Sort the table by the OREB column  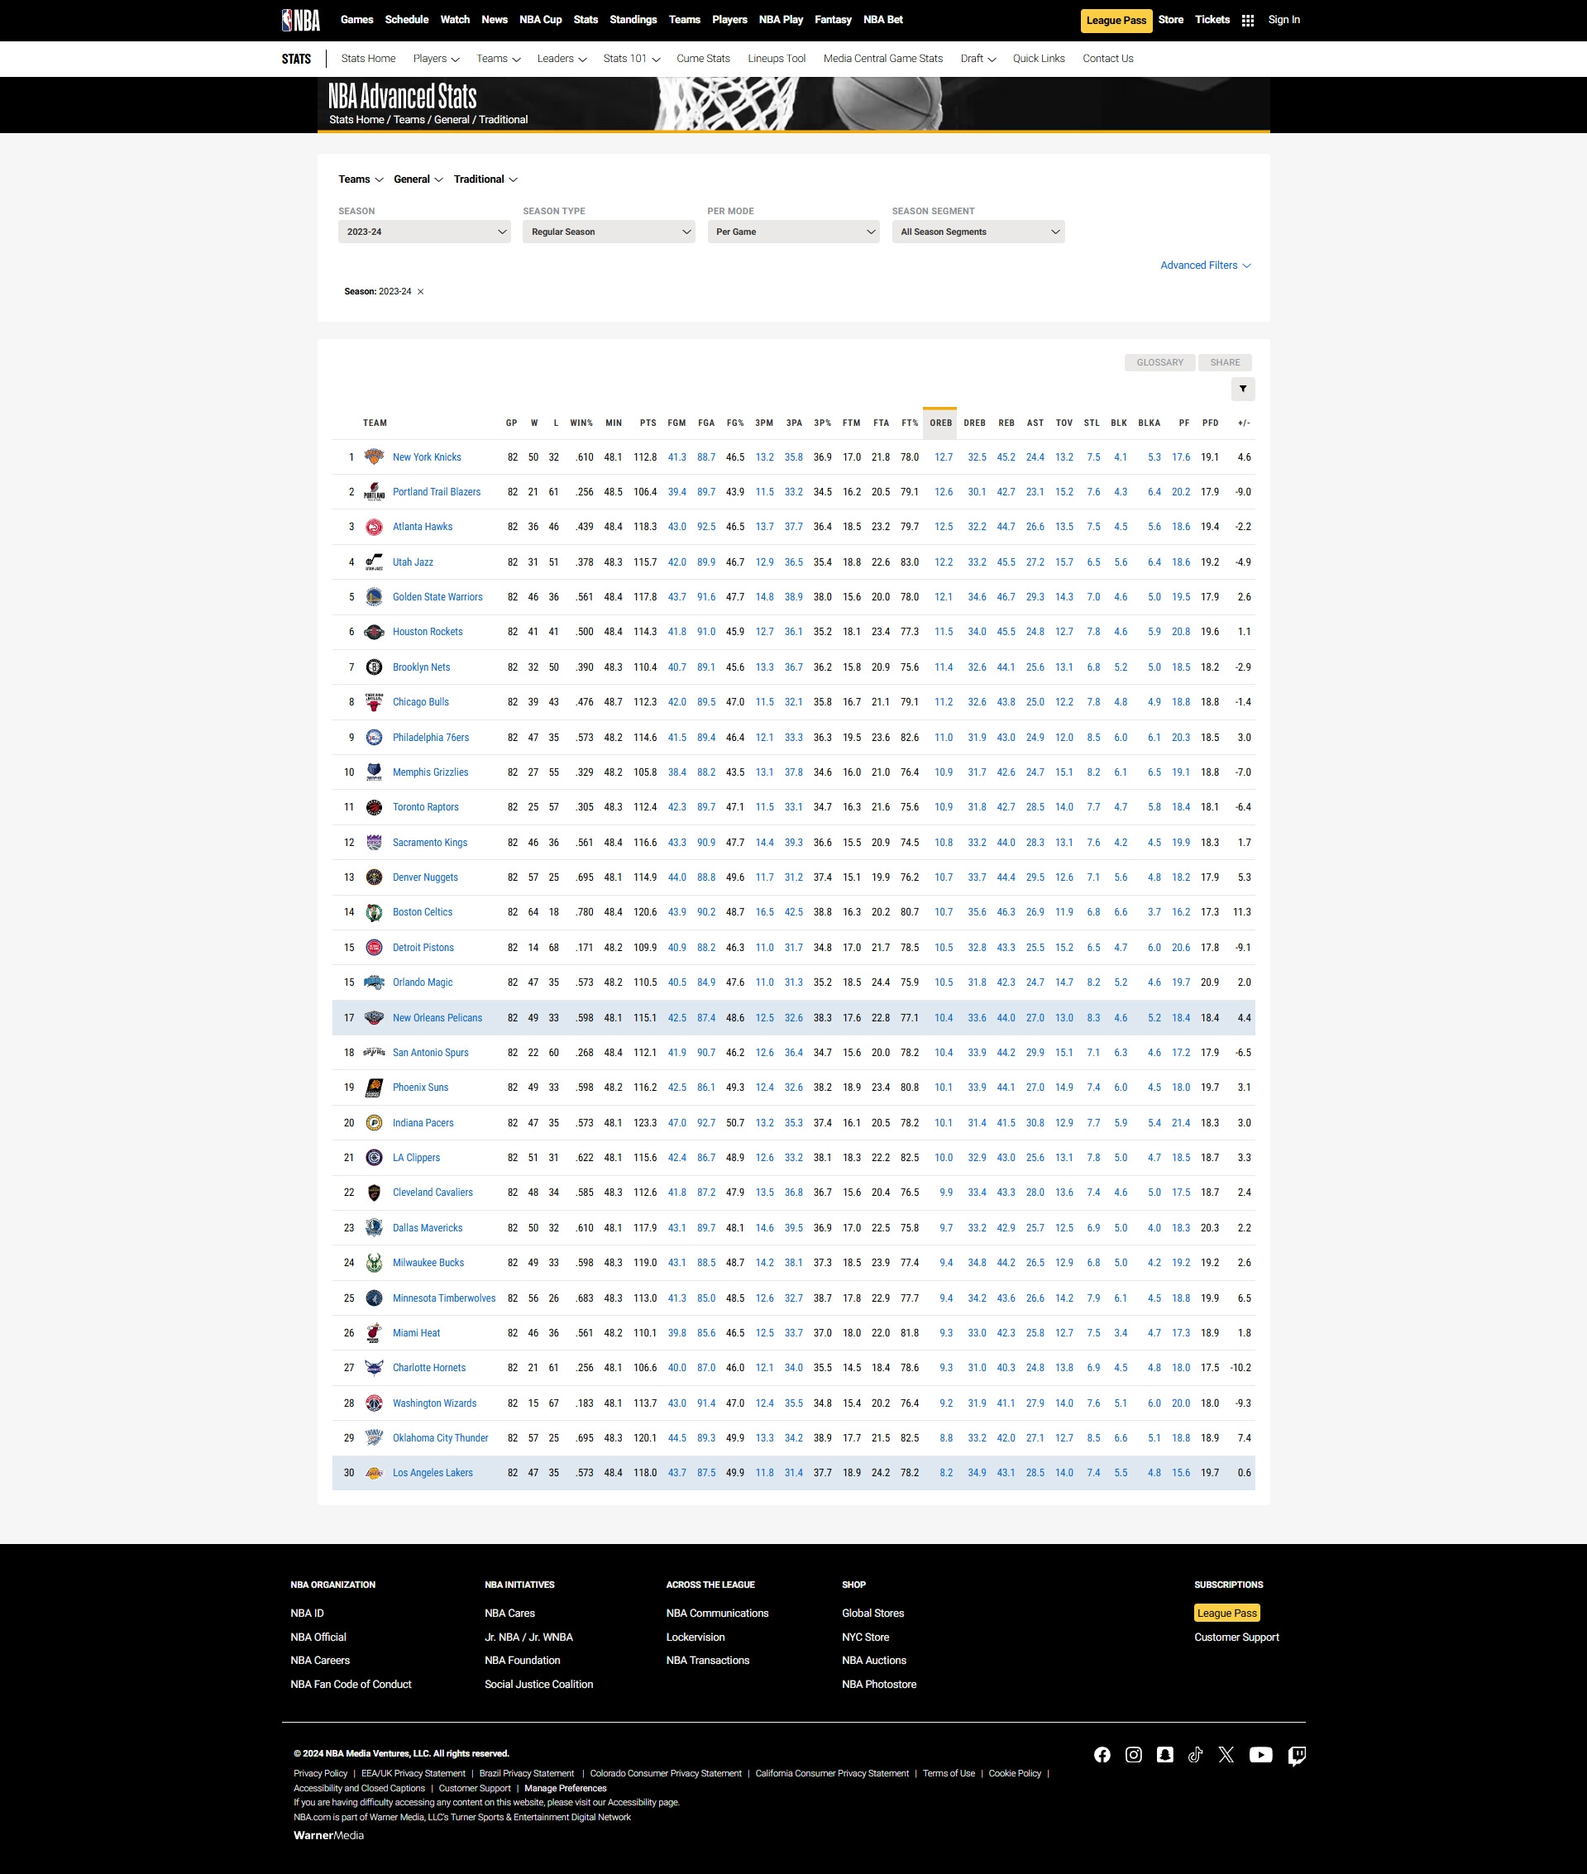940,423
